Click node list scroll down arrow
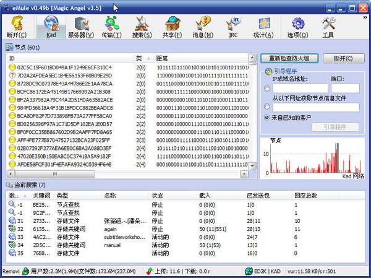The width and height of the screenshot is (371, 278). pos(252,166)
